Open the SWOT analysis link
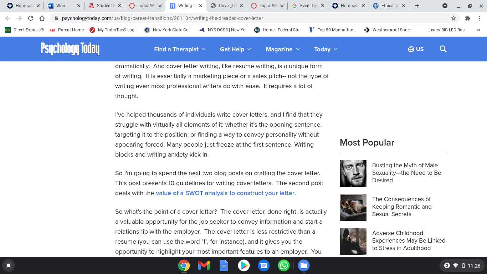This screenshot has width=487, height=274. coord(225,193)
